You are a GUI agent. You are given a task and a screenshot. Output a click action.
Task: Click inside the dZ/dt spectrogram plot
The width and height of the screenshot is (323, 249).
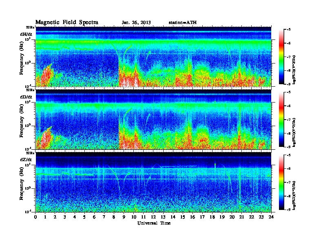pos(153,182)
